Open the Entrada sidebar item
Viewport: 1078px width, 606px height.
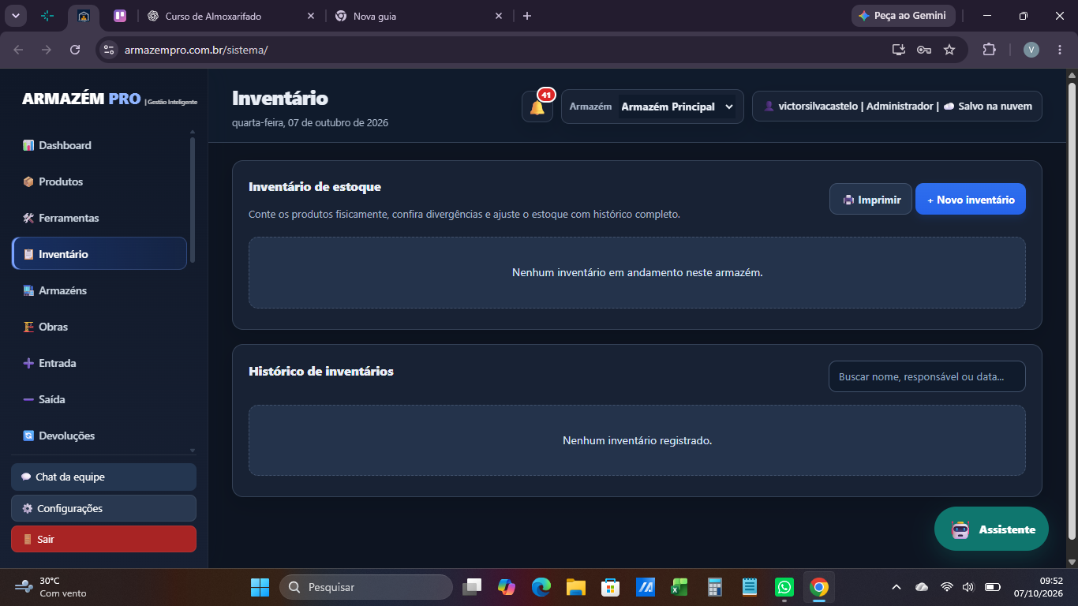click(x=99, y=363)
